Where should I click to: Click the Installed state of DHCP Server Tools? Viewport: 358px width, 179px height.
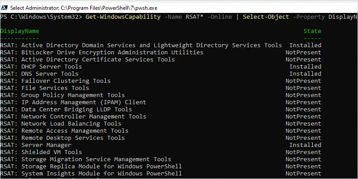point(305,66)
